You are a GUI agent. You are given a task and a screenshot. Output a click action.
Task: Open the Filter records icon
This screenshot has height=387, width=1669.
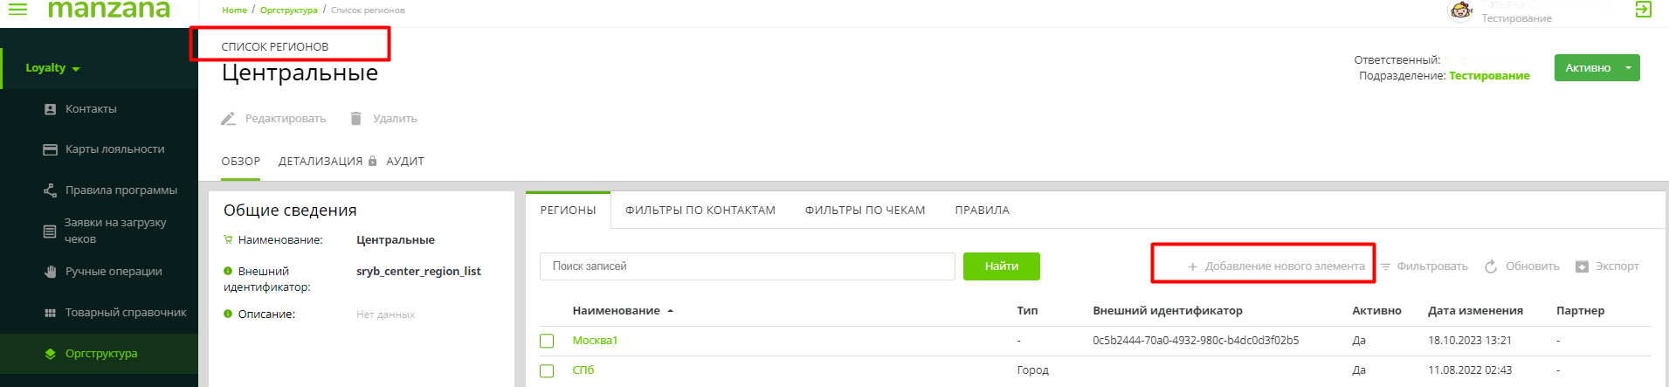1385,266
